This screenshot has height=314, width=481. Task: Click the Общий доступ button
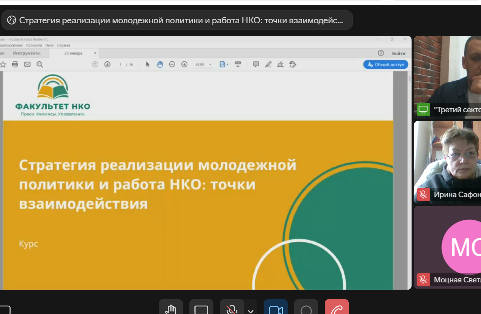[x=386, y=64]
